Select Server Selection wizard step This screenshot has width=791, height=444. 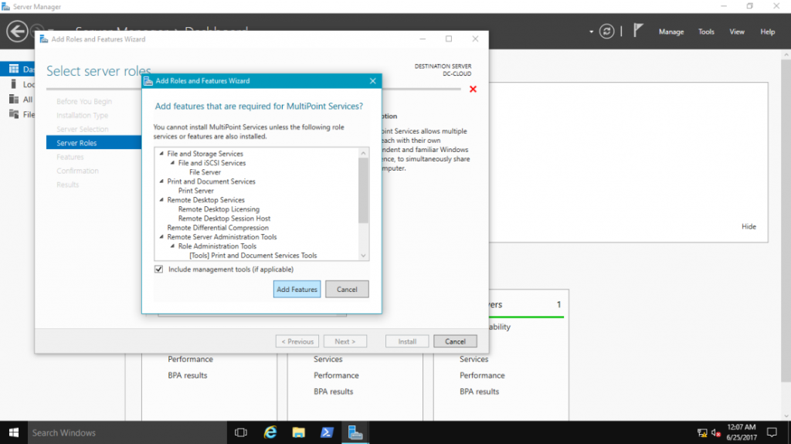[x=82, y=129]
